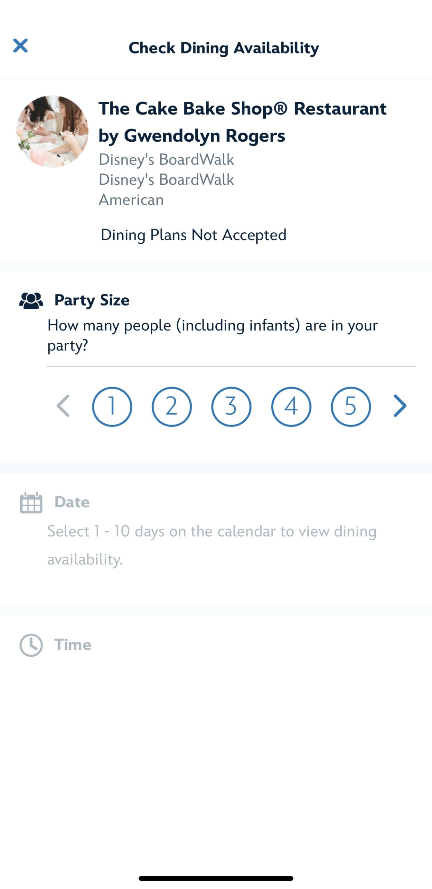Show larger party sizes with right chevron
Viewport: 432px width, 889px height.
pos(400,406)
